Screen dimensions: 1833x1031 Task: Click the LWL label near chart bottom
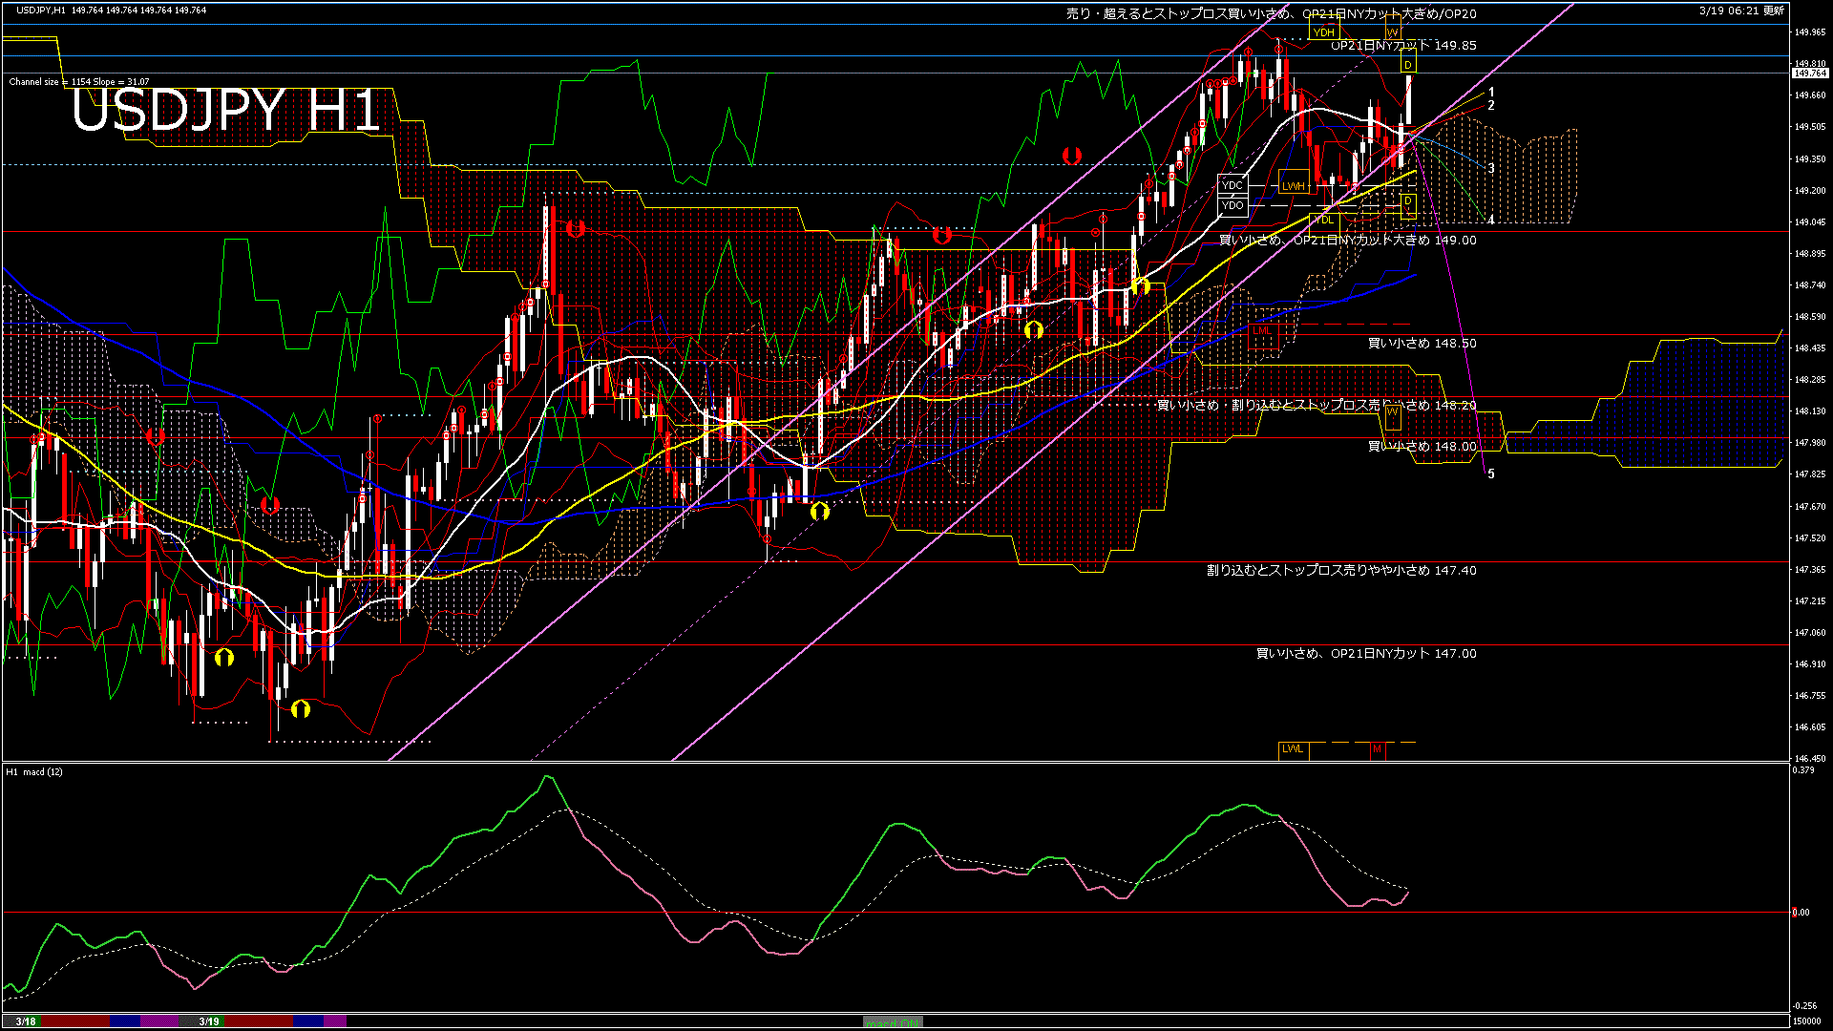tap(1293, 749)
